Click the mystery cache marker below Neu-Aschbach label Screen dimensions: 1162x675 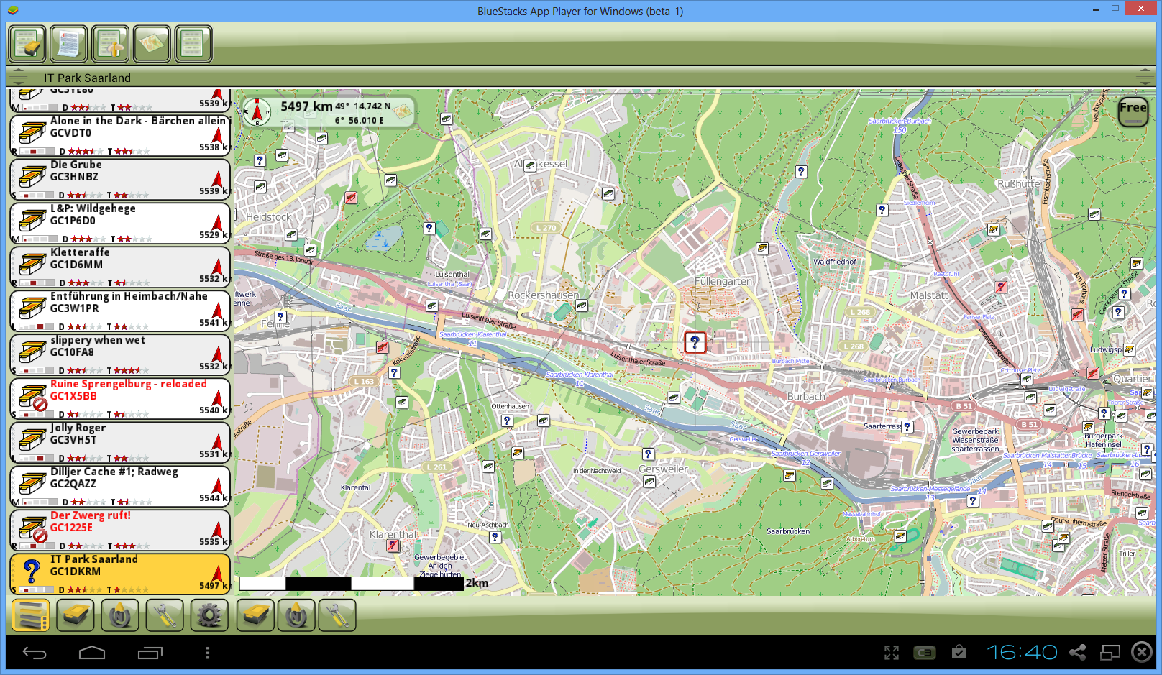pyautogui.click(x=495, y=537)
